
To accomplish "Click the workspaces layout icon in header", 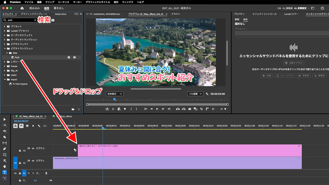I will (313, 8).
